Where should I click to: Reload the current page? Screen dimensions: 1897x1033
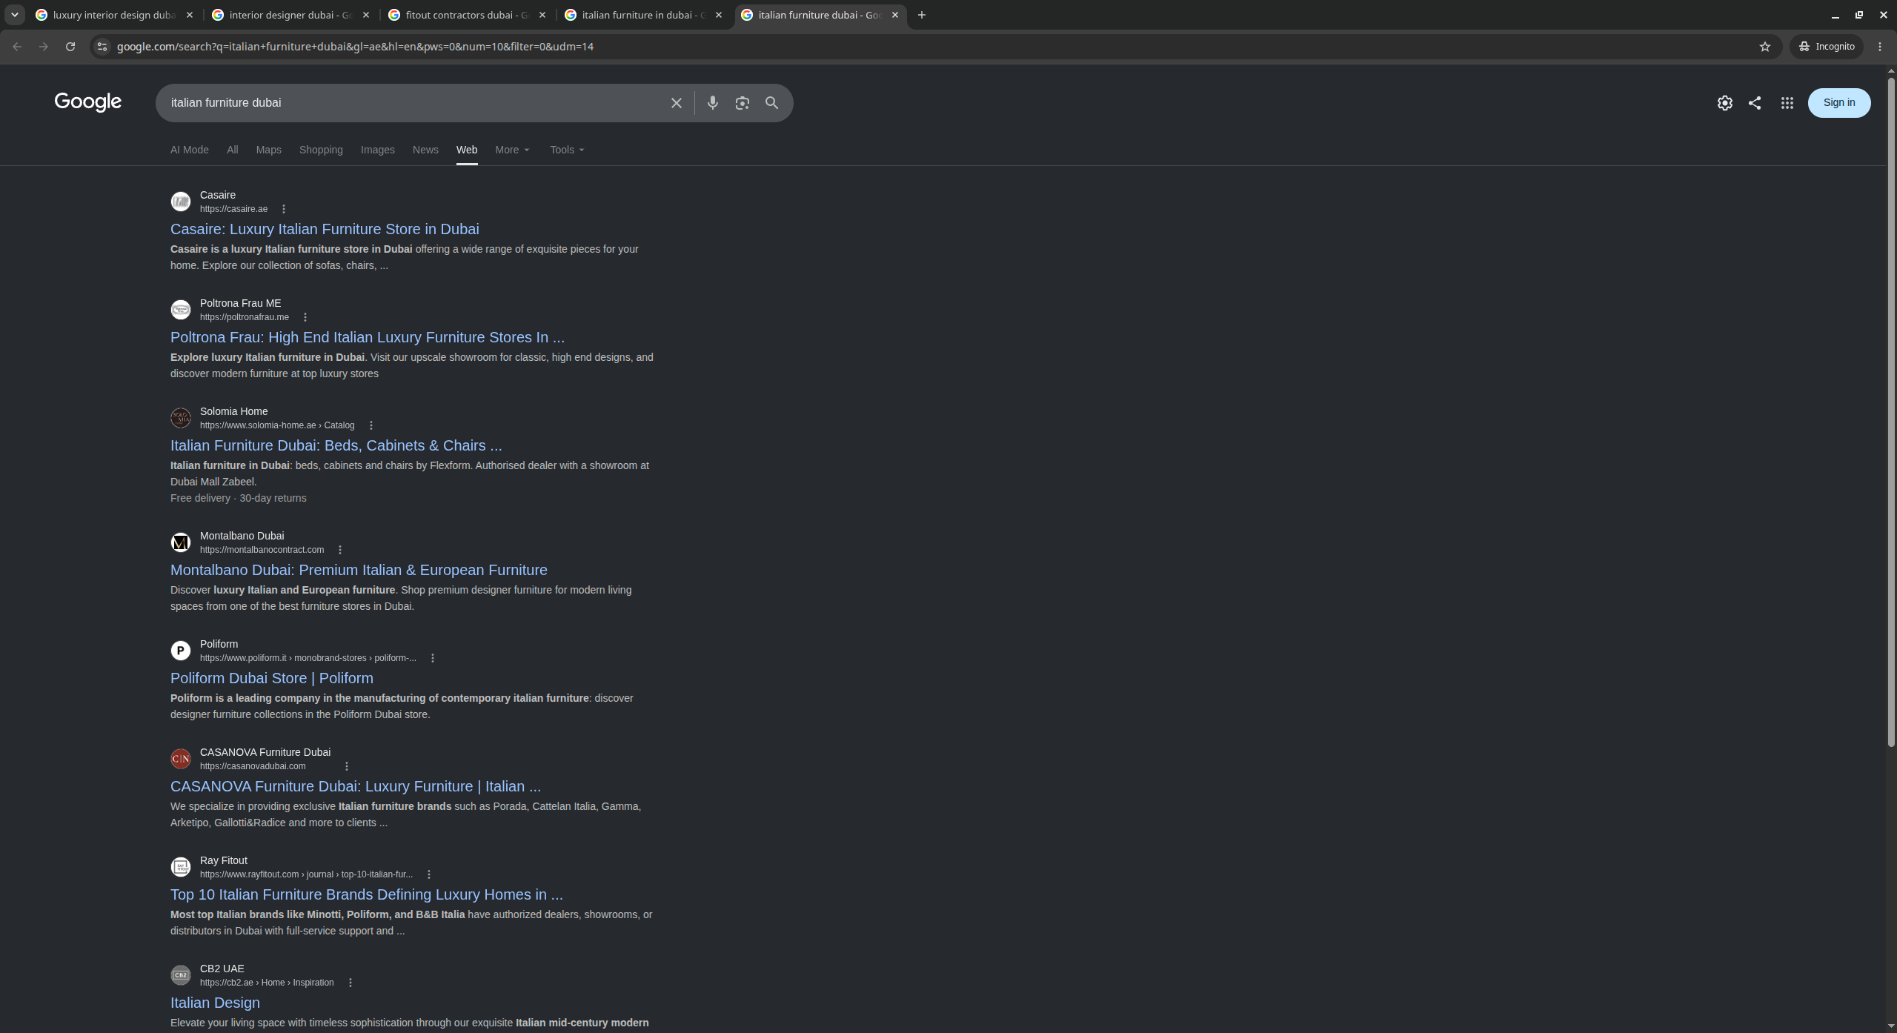tap(70, 47)
